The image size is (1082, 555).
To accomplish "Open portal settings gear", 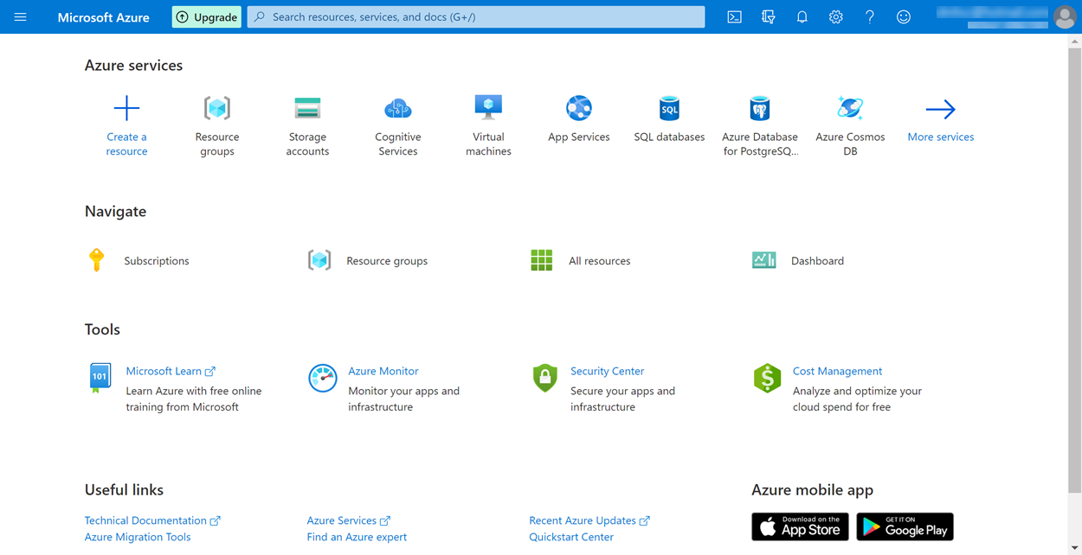I will click(835, 16).
